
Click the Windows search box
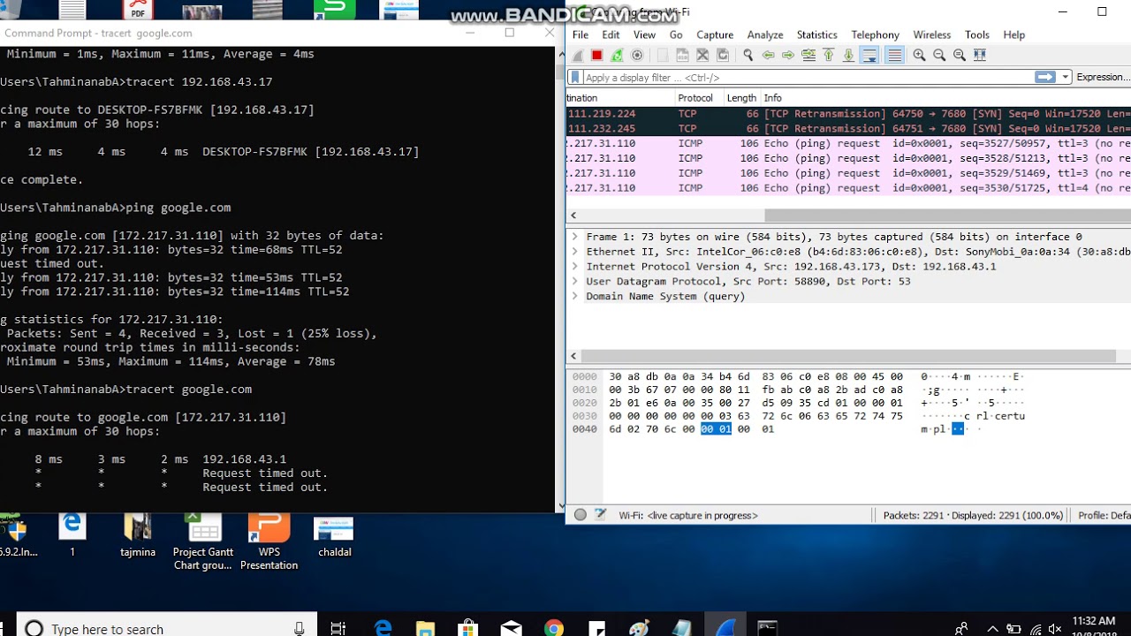pos(165,628)
